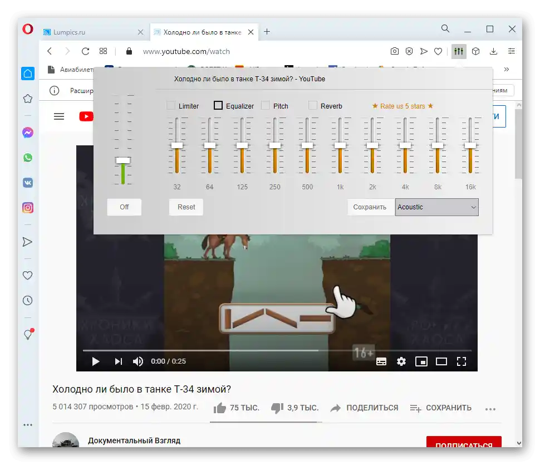This screenshot has height=465, width=540.
Task: Skip to the next video
Action: click(118, 361)
